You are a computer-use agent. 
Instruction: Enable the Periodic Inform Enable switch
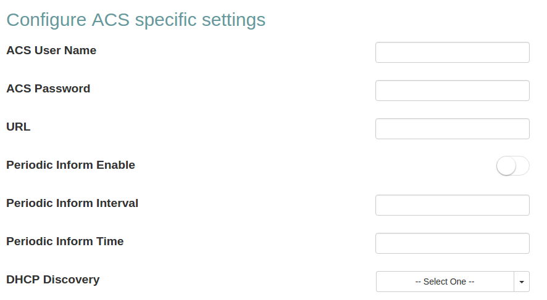tap(512, 166)
